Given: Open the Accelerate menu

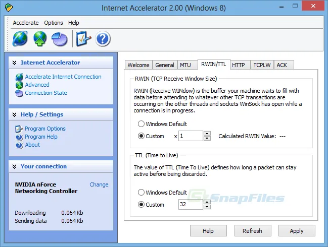Looking at the screenshot, I should (26, 23).
